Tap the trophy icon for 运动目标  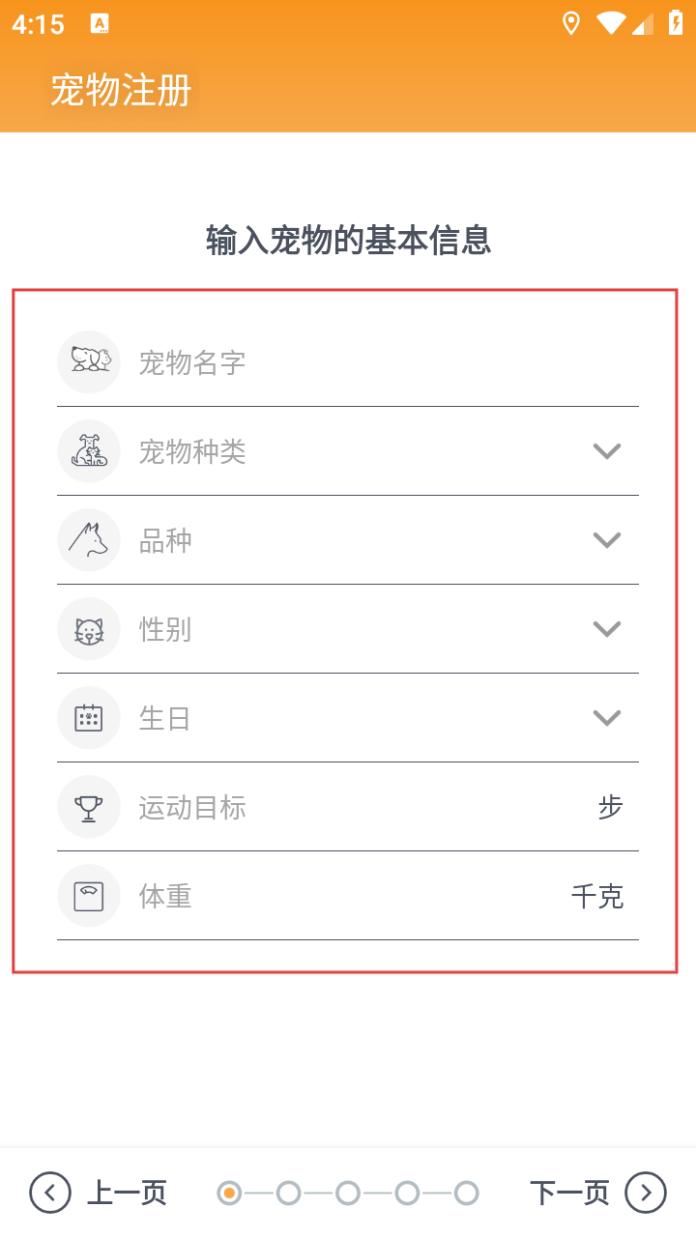point(89,807)
